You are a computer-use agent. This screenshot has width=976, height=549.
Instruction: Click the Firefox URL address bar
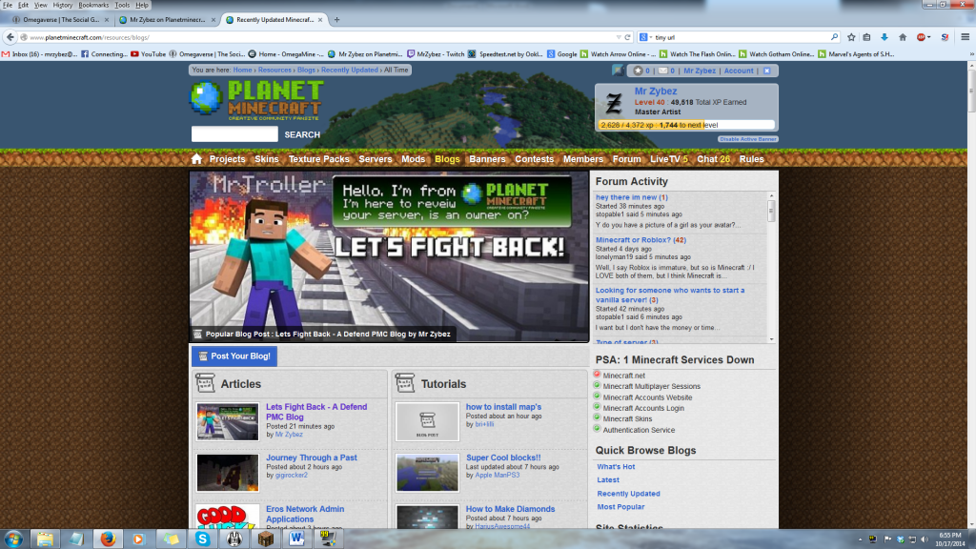[x=317, y=37]
